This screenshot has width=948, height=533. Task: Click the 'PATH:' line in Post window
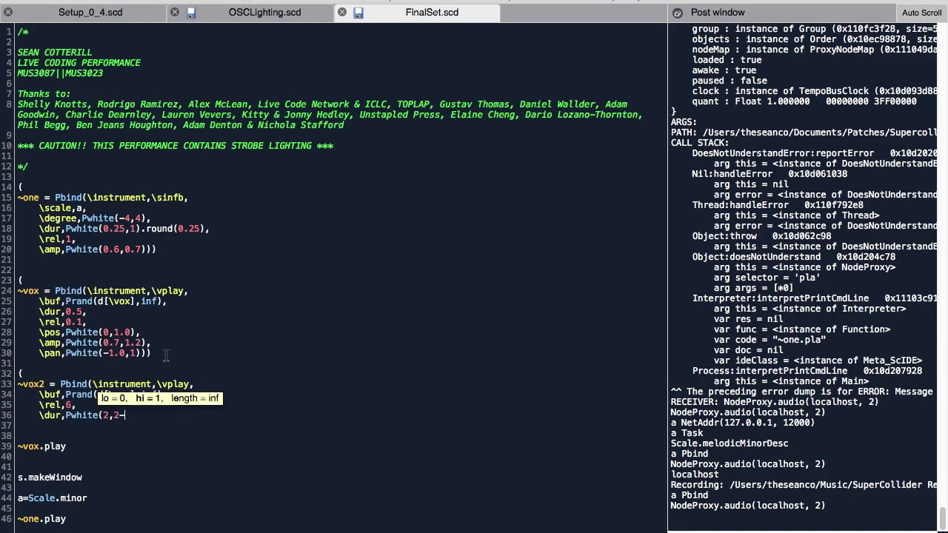click(804, 133)
